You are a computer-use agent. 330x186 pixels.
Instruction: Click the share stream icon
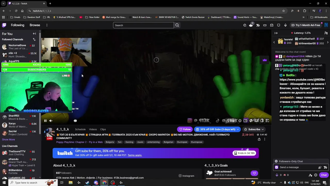(x=259, y=139)
